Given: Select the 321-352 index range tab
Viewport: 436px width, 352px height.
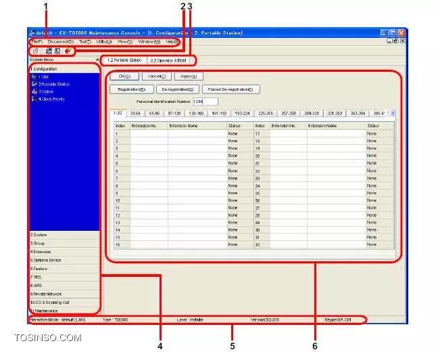Looking at the screenshot, I should (335, 113).
